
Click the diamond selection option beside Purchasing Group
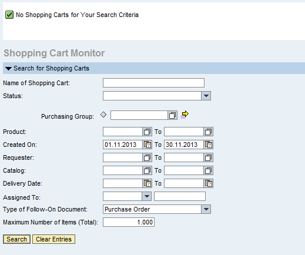(x=103, y=115)
